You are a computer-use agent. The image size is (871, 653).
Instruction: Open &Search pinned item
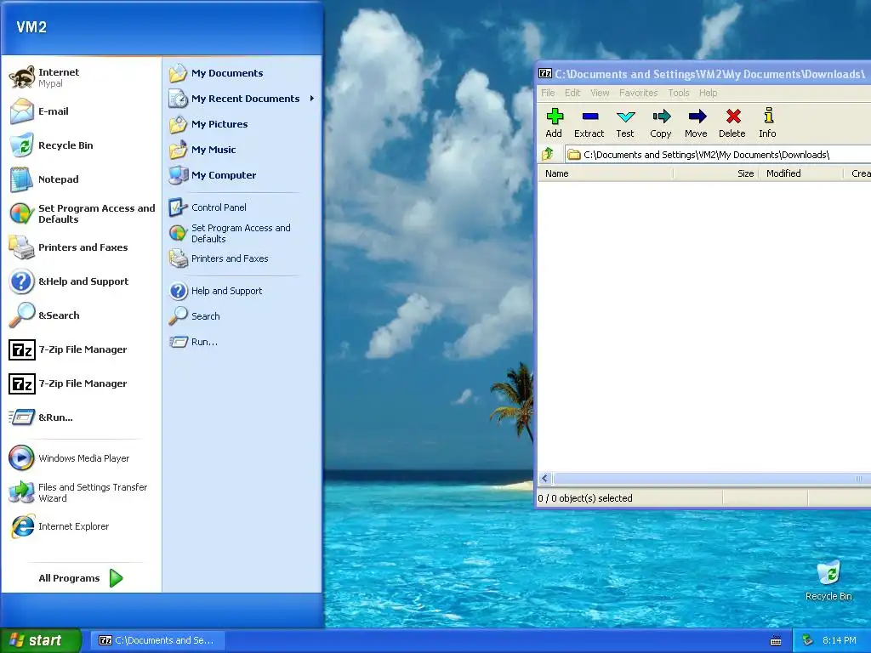82,315
